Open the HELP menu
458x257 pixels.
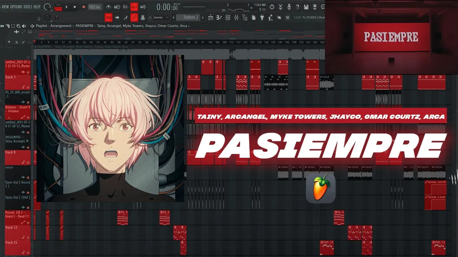37,7
